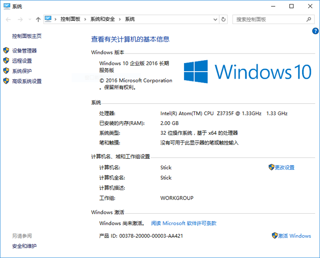Open 系统保护 link
Image resolution: width=320 pixels, height=258 pixels.
click(x=22, y=71)
